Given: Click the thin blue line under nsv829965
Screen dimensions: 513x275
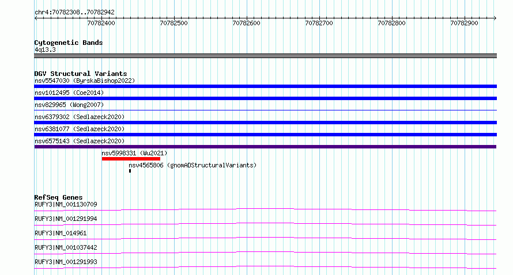Looking at the screenshot, I should [x=265, y=110].
